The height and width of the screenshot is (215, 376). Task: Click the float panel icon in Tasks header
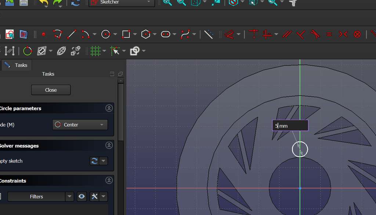click(120, 74)
